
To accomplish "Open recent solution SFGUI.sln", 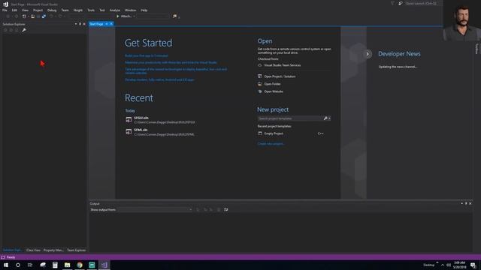I will [160, 120].
